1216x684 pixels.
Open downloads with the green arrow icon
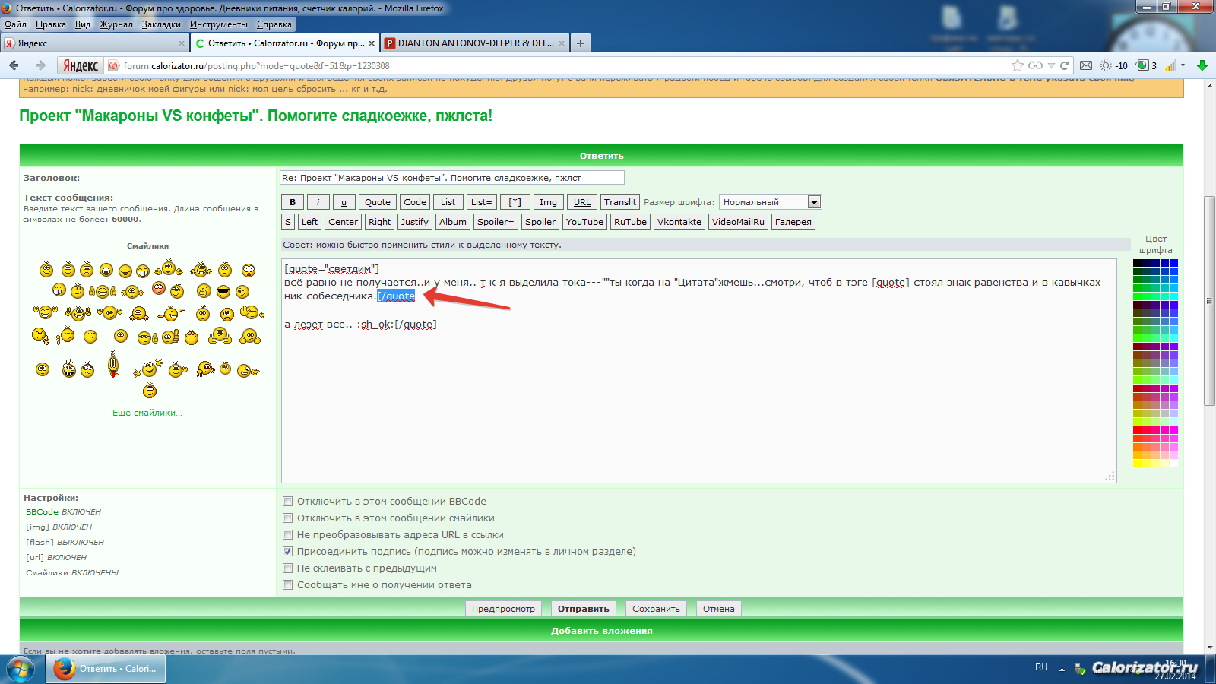click(1202, 65)
